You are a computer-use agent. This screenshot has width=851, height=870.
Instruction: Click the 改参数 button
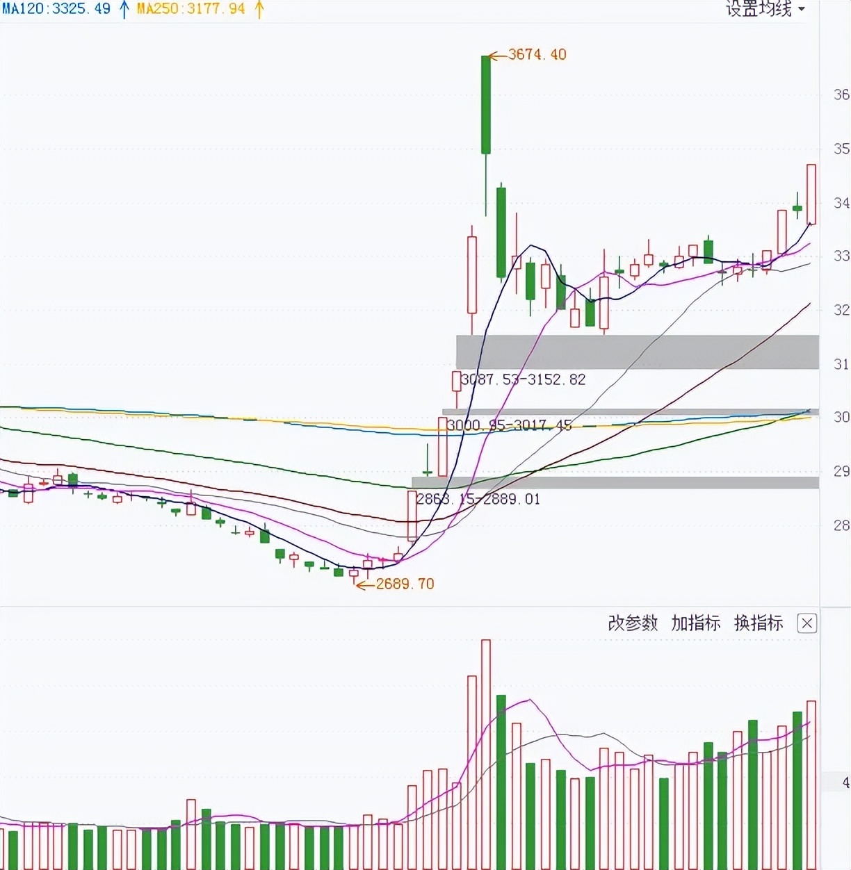point(632,623)
